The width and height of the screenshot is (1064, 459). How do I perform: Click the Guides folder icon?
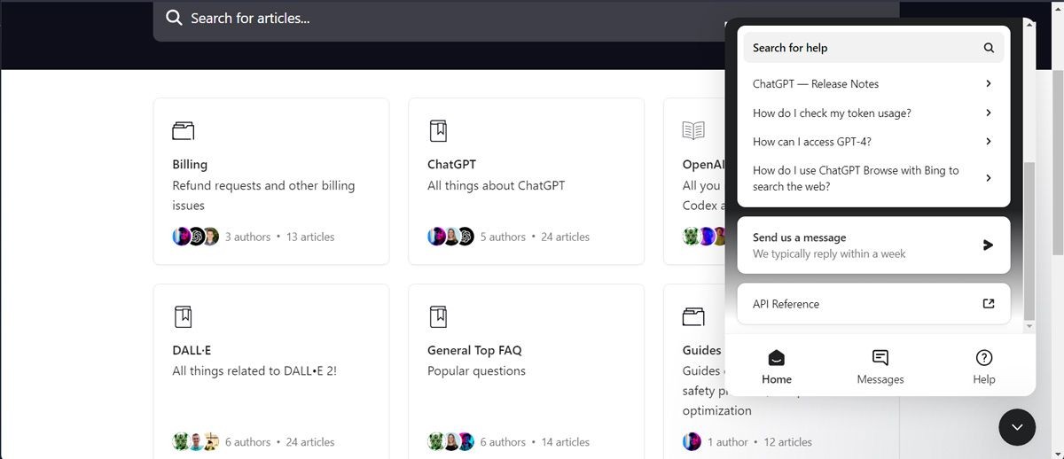pyautogui.click(x=693, y=316)
